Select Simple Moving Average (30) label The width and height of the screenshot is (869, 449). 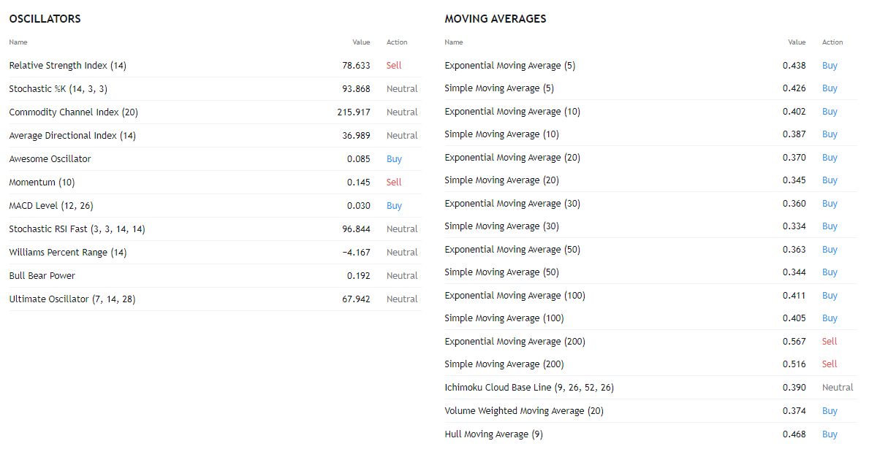click(501, 226)
